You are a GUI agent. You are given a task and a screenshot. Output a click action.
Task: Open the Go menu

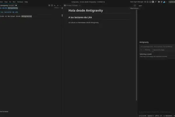[10, 2]
